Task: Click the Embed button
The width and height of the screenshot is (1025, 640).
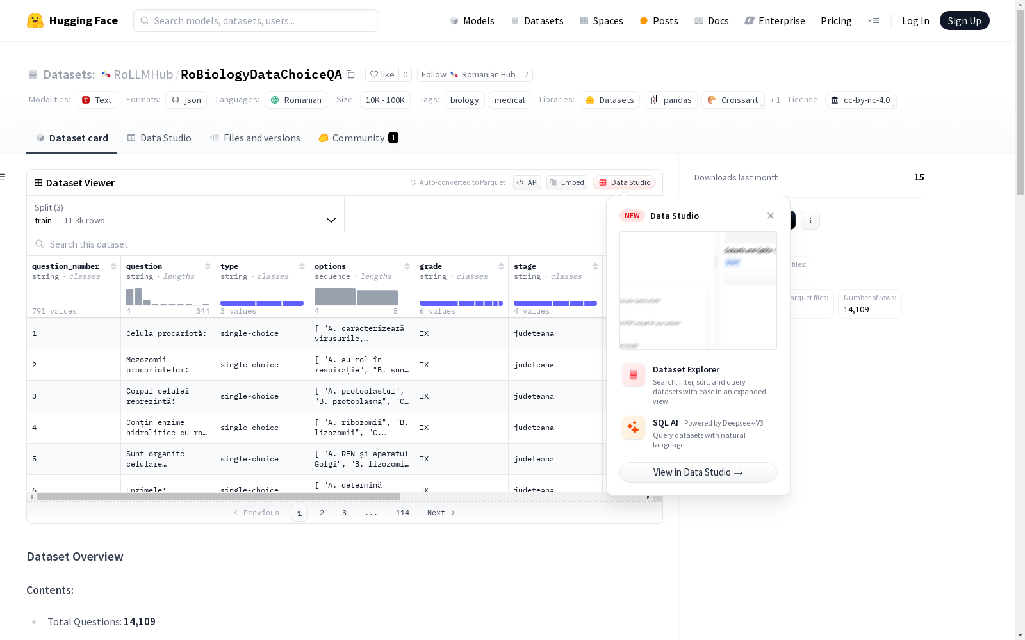Action: point(567,182)
